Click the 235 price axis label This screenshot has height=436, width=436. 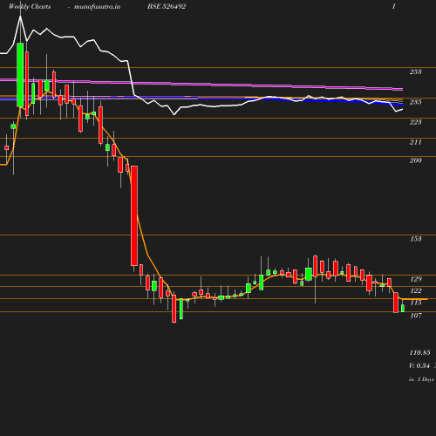[416, 102]
